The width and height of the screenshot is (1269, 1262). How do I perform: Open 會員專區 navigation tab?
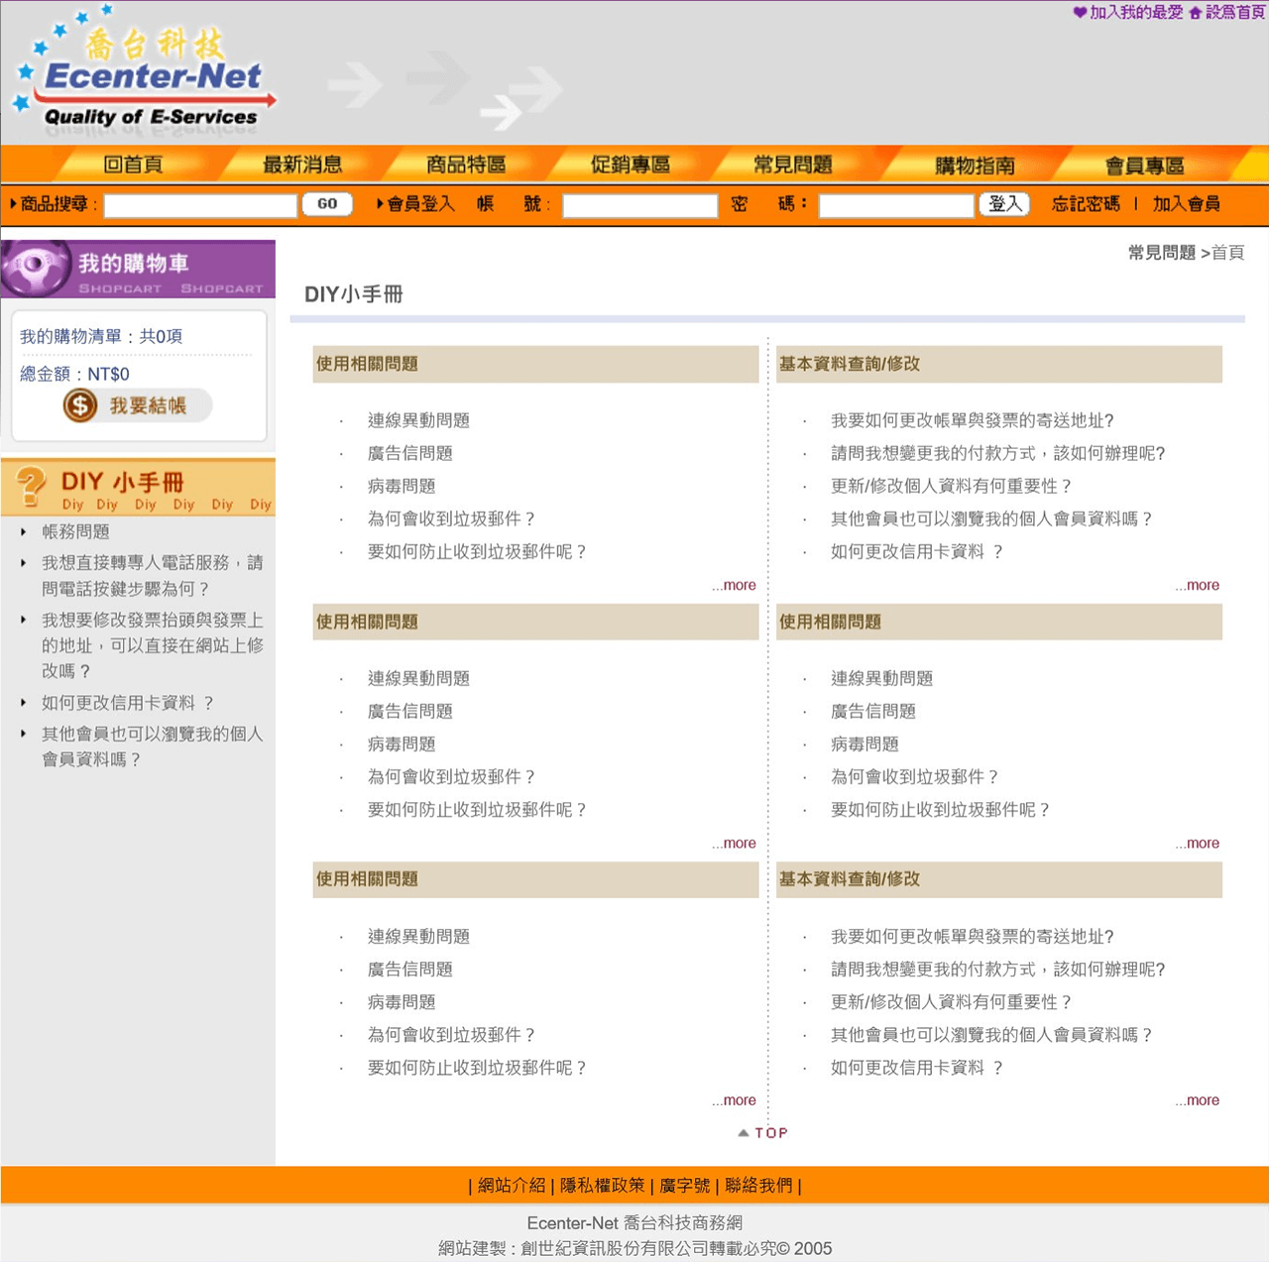pos(1145,166)
